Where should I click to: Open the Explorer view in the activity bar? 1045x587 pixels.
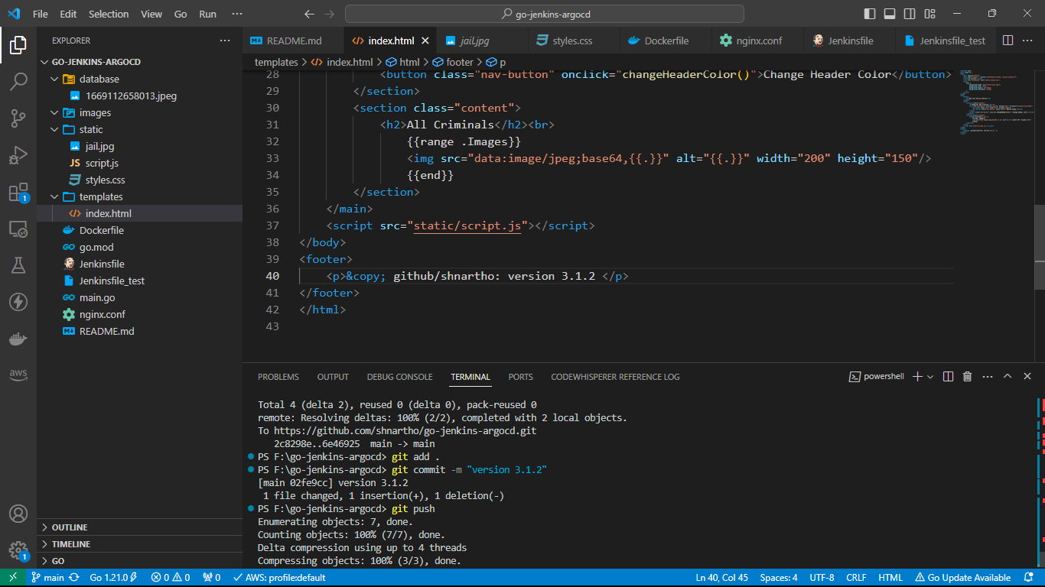click(18, 45)
